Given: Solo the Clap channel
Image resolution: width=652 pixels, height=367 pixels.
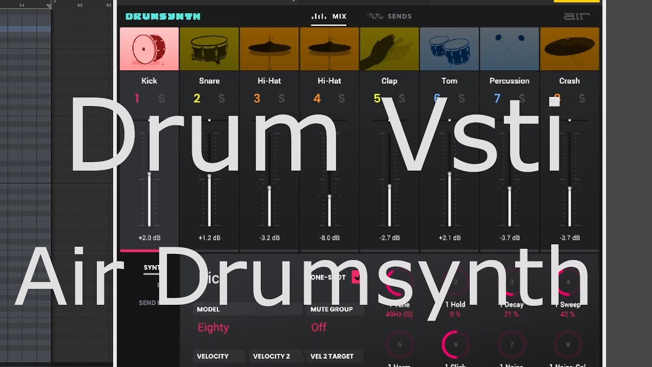Looking at the screenshot, I should [402, 98].
